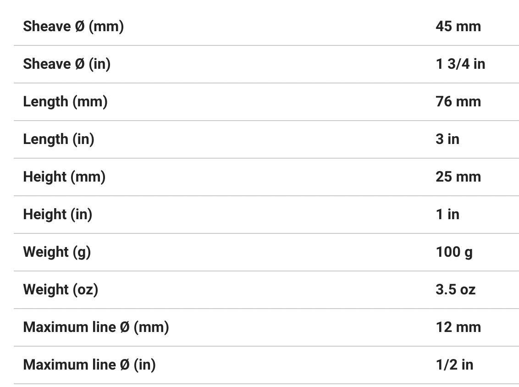The height and width of the screenshot is (387, 519).
Task: Click the "Weight (g)" row label
Action: (57, 252)
